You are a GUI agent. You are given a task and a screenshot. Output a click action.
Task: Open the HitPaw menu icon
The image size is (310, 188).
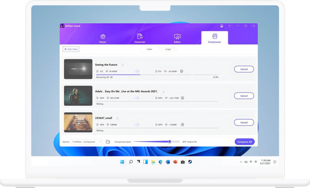(230, 26)
